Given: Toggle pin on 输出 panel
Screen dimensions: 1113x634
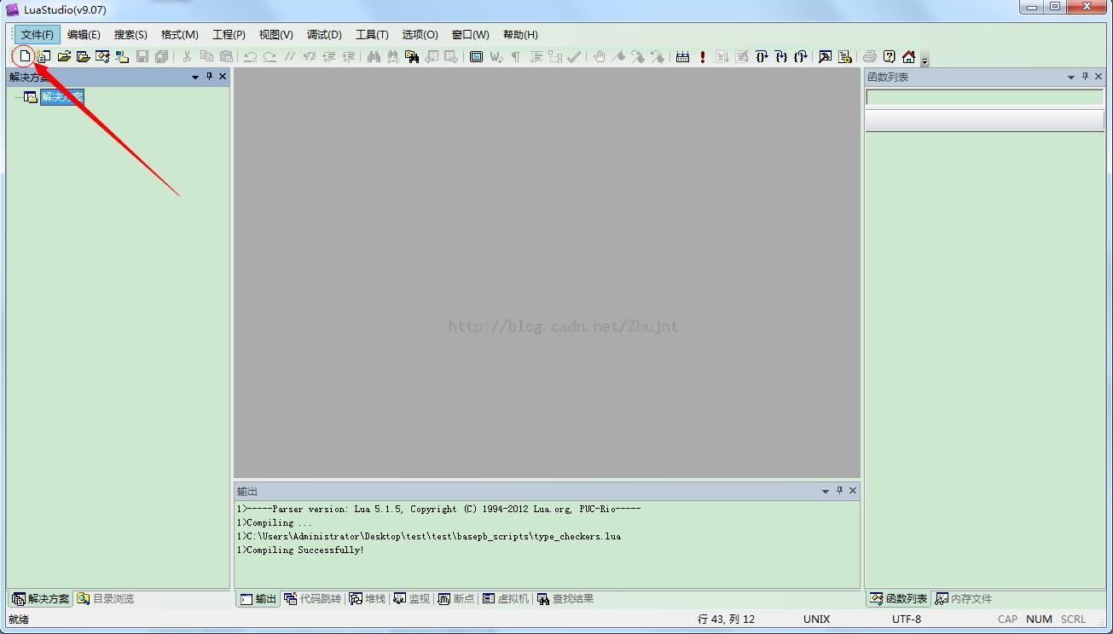Looking at the screenshot, I should [840, 491].
